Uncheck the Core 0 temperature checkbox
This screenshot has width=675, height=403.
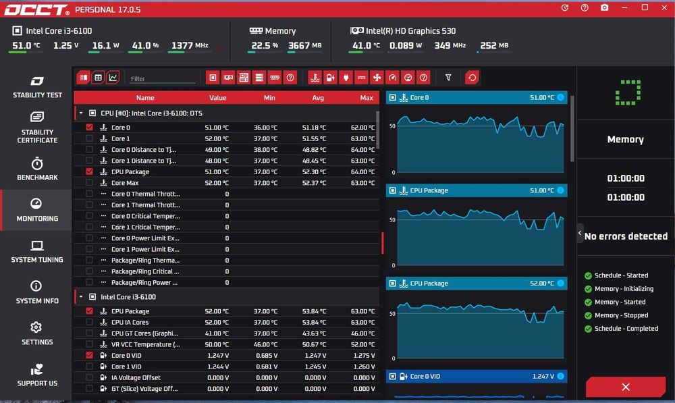89,128
